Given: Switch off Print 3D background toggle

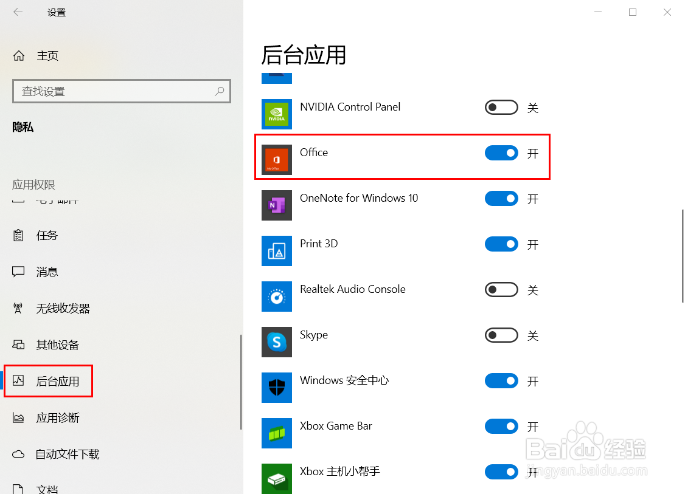Looking at the screenshot, I should (501, 244).
